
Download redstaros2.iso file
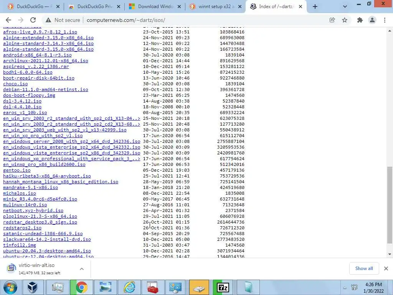point(22,228)
